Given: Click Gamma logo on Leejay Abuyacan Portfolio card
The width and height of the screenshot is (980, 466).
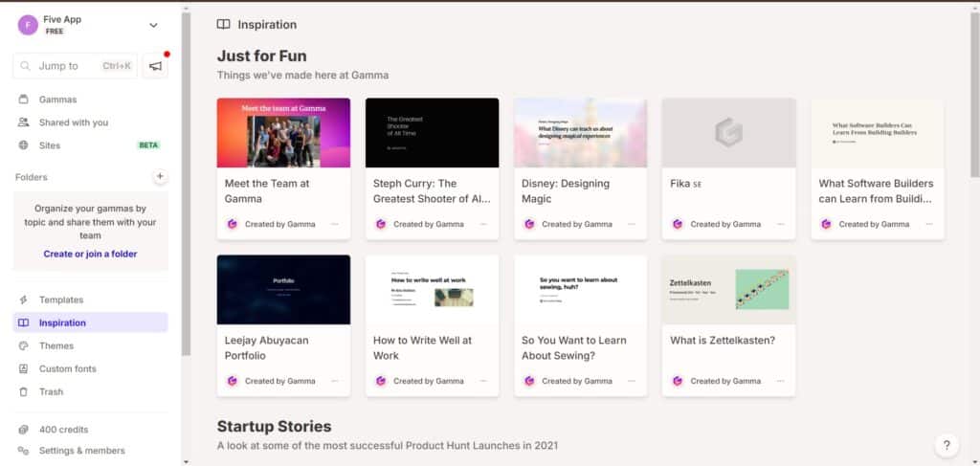Looking at the screenshot, I should tap(233, 381).
